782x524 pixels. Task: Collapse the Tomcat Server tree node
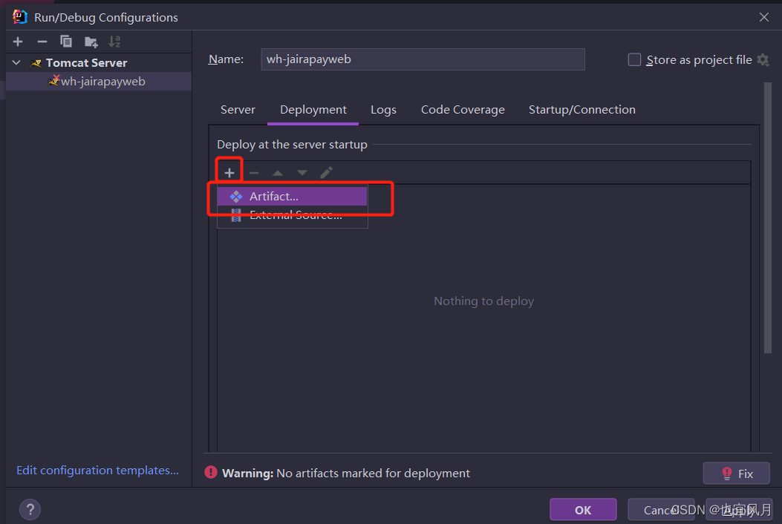[x=16, y=63]
